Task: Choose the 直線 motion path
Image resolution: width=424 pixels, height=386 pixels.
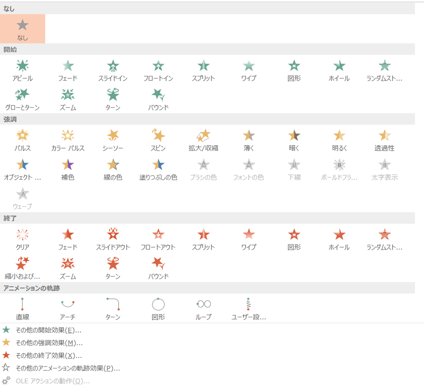Action: pyautogui.click(x=23, y=309)
